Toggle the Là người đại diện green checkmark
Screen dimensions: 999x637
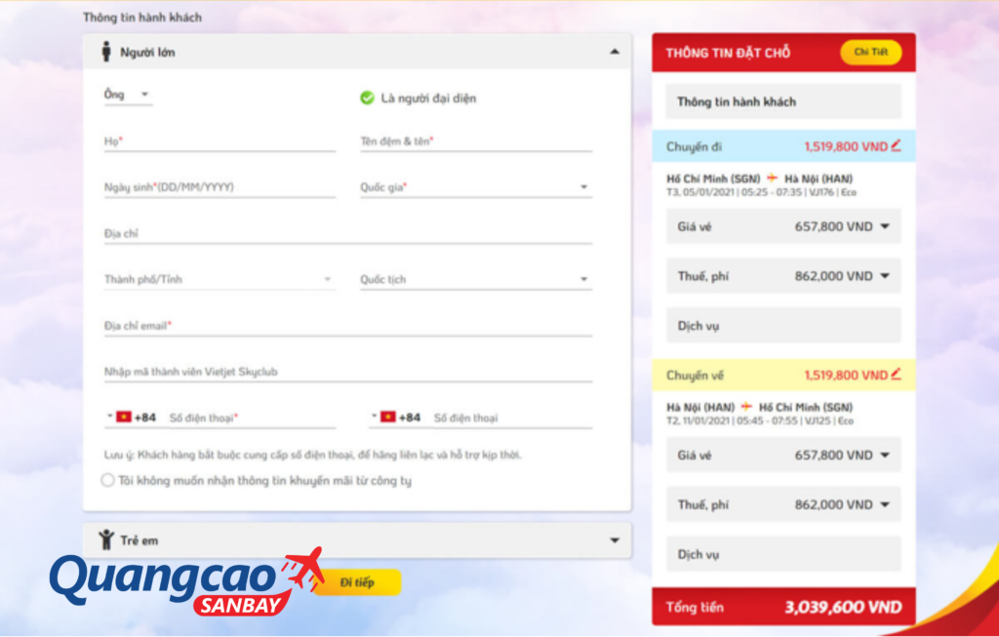point(367,99)
